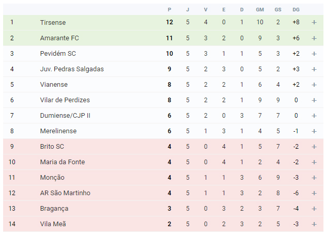Click plus icon for Pevidém SC
The width and height of the screenshot is (325, 236).
[x=314, y=54]
